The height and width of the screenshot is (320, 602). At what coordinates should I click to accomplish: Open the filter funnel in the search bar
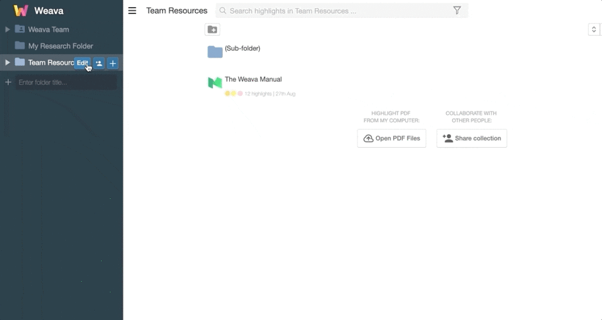pyautogui.click(x=457, y=11)
